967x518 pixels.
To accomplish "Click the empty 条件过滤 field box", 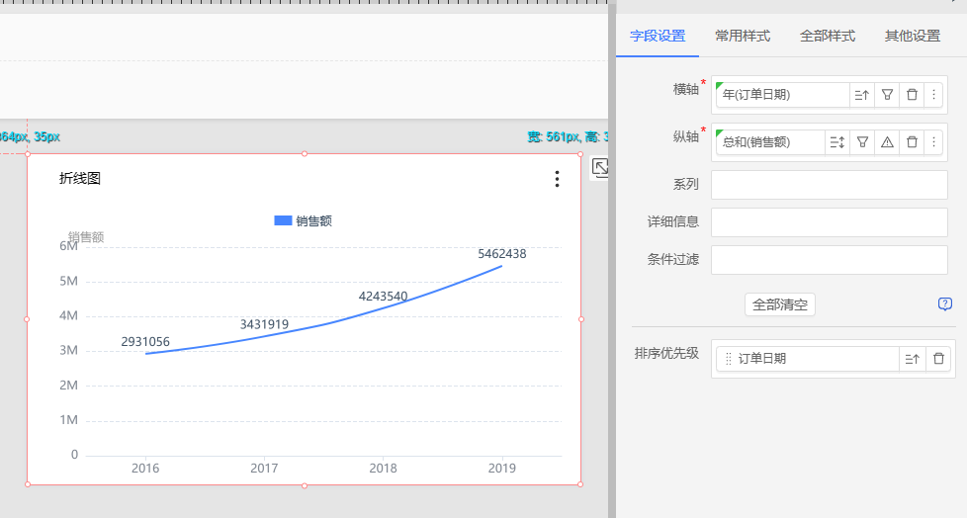I will (829, 260).
